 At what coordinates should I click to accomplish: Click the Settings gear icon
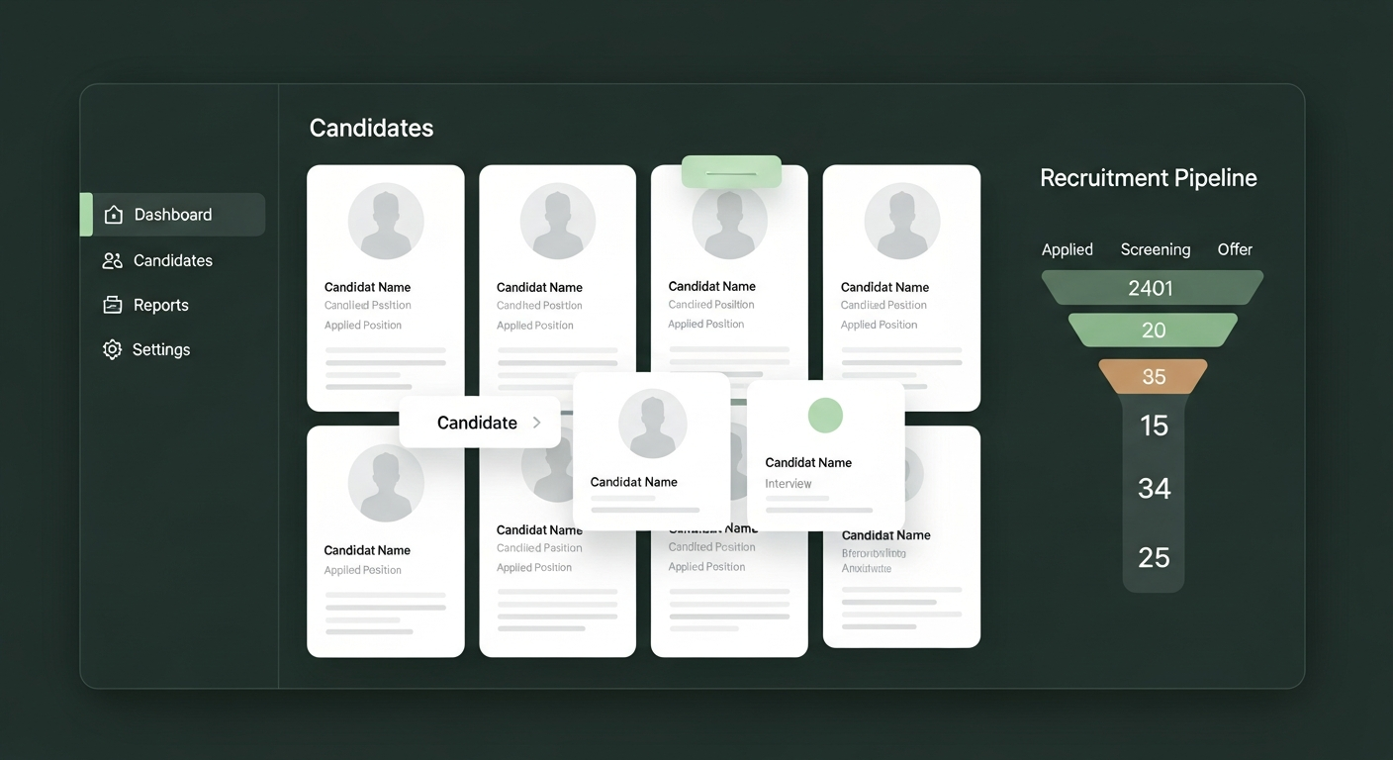click(x=113, y=349)
